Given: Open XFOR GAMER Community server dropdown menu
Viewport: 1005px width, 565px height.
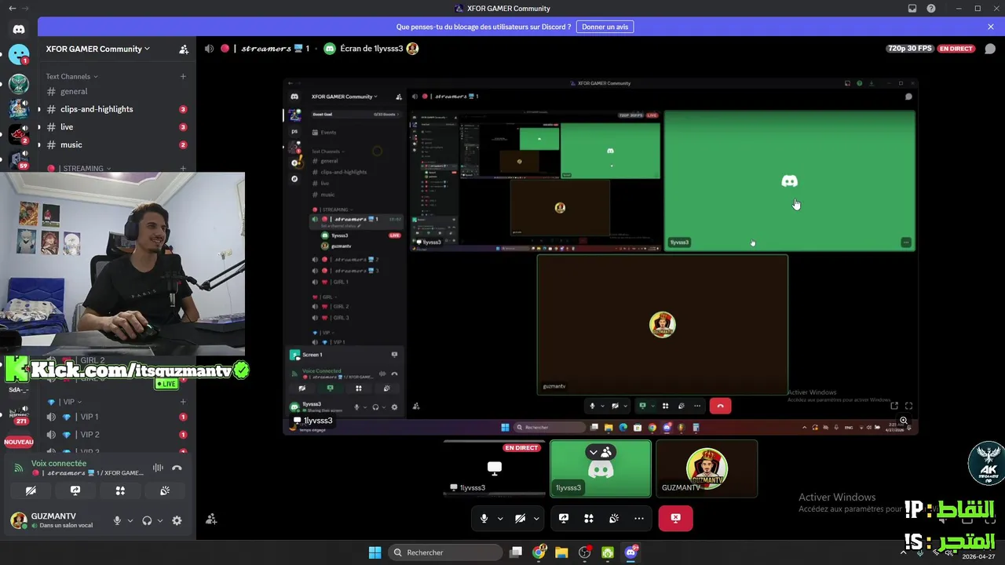Looking at the screenshot, I should pos(97,49).
